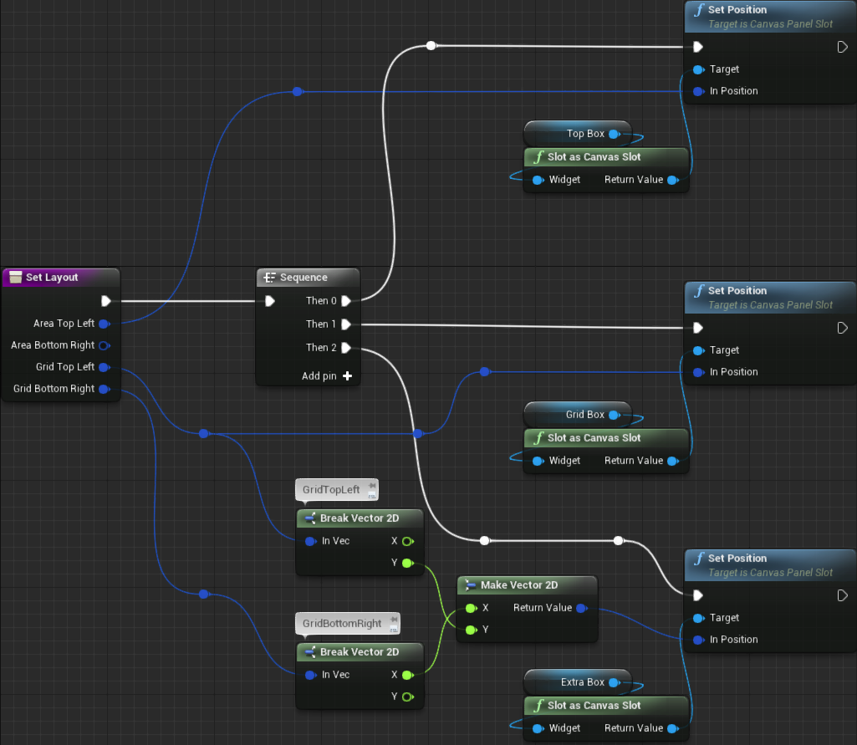Select the Slot as Canvas Slot node under Extra Box

(605, 718)
